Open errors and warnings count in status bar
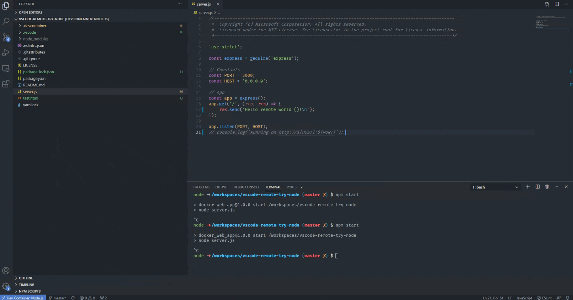The image size is (573, 300). pos(87,298)
